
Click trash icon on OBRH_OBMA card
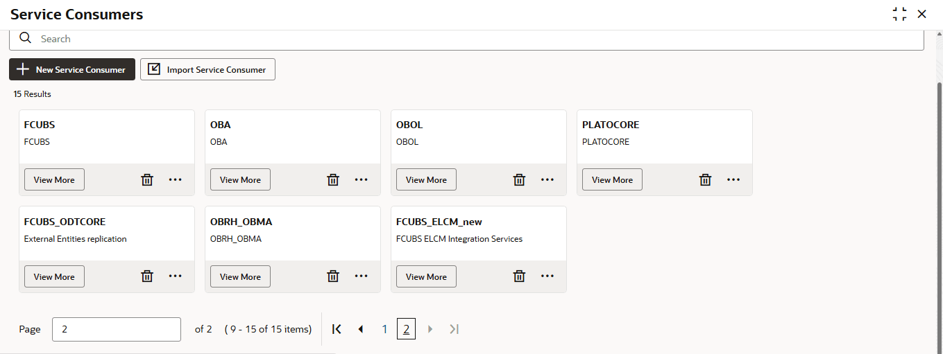coord(333,276)
